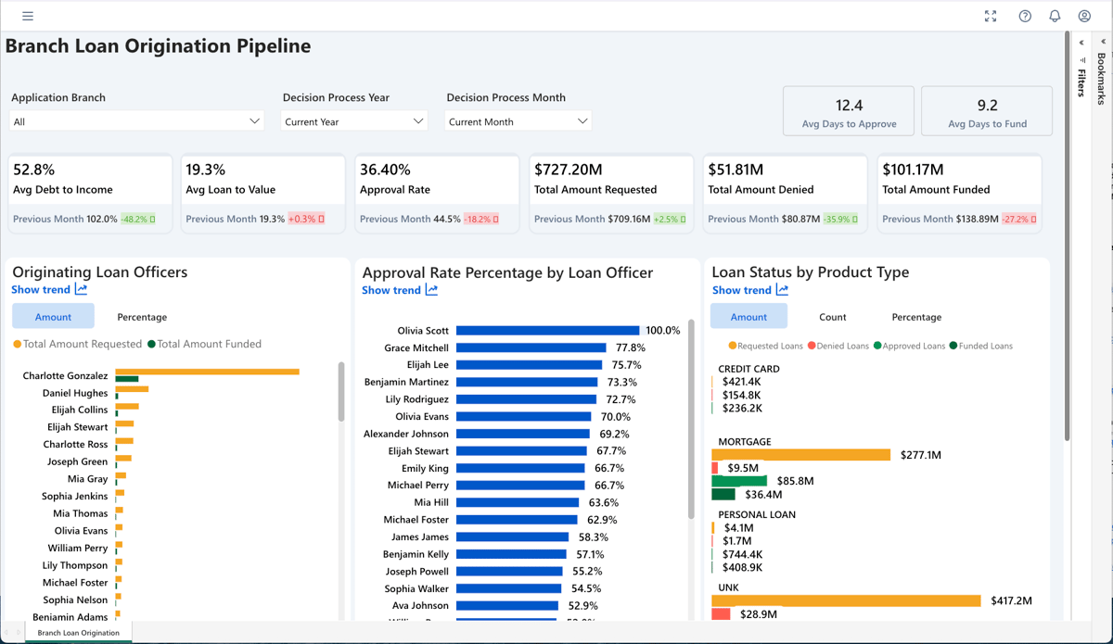Screen dimensions: 1113x644
Task: Click the Avg Days to Approve card
Action: (x=849, y=111)
